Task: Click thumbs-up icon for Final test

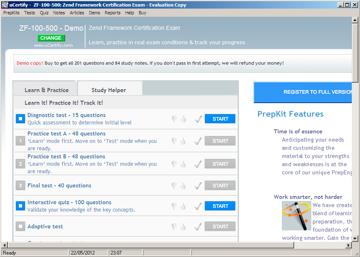Action: pos(183,185)
